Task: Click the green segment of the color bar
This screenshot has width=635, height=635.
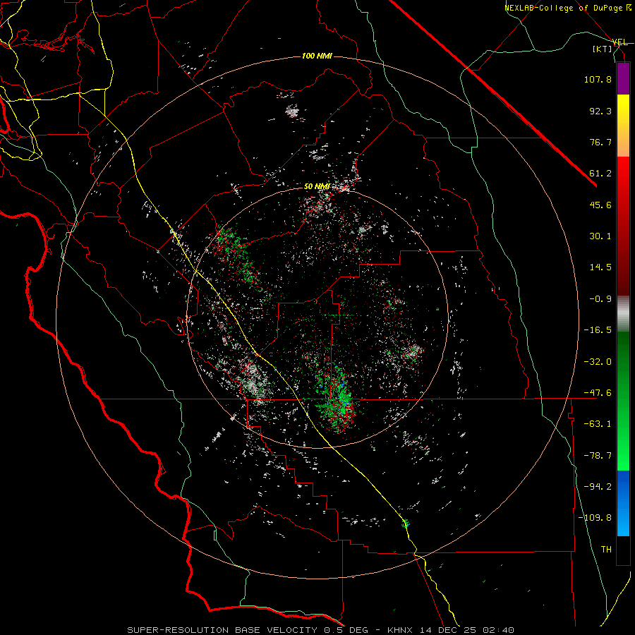Action: pyautogui.click(x=623, y=401)
